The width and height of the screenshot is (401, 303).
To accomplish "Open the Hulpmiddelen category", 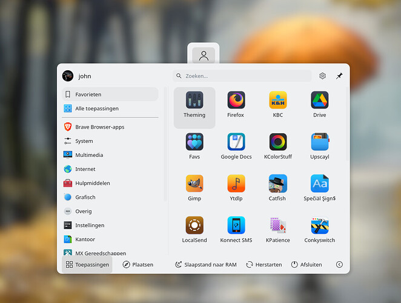I will pos(110,183).
